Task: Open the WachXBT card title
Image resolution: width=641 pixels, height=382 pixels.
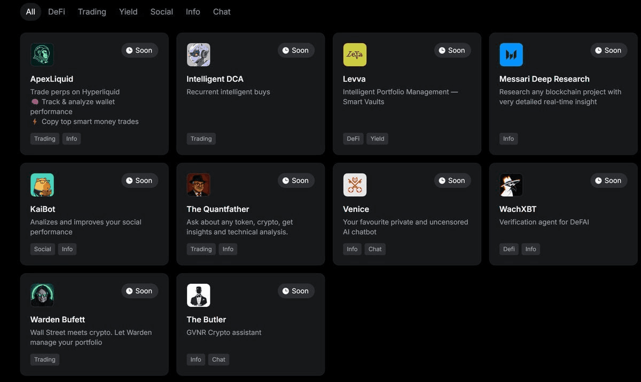Action: click(518, 209)
